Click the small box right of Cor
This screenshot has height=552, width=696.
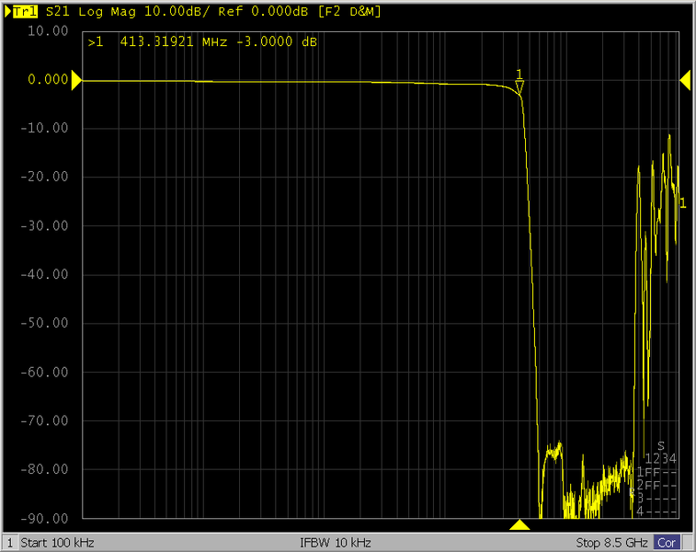click(x=688, y=542)
